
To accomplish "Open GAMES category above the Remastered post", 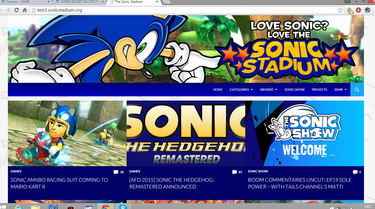I will click(135, 171).
